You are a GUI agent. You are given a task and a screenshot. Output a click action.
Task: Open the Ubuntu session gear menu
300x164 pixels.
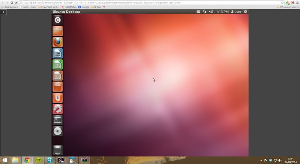point(246,12)
